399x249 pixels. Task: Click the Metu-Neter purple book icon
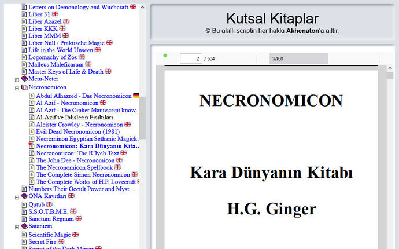tap(24, 79)
